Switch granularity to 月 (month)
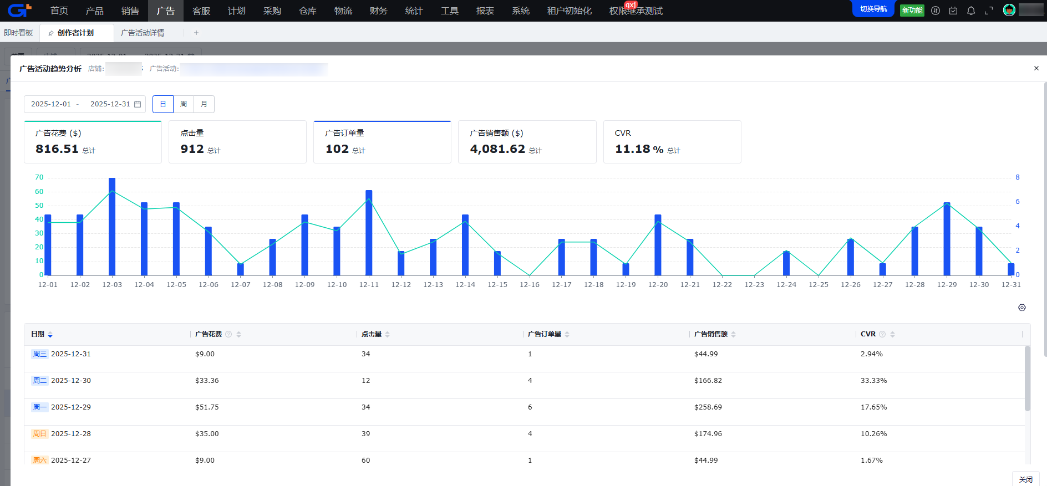 204,104
